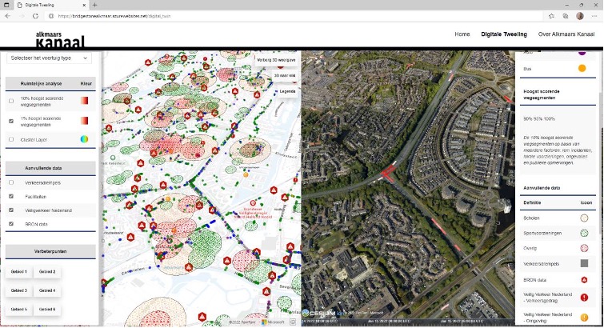
Task: Click the Gebied 1 button
Action: click(20, 272)
